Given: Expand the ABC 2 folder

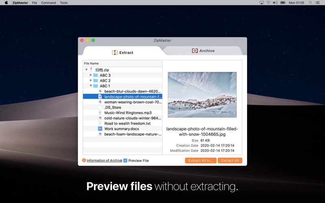Looking at the screenshot, I should pos(91,80).
